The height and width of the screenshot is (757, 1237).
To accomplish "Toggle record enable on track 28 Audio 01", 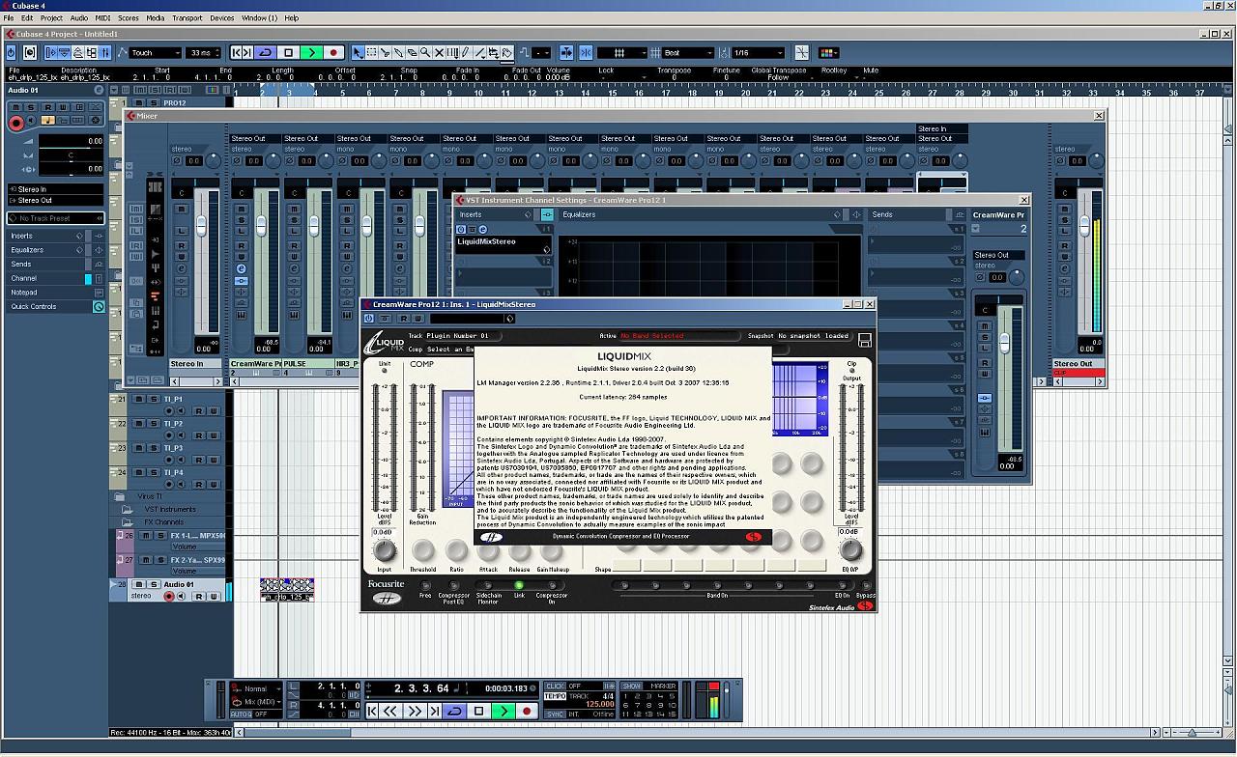I will pyautogui.click(x=168, y=597).
